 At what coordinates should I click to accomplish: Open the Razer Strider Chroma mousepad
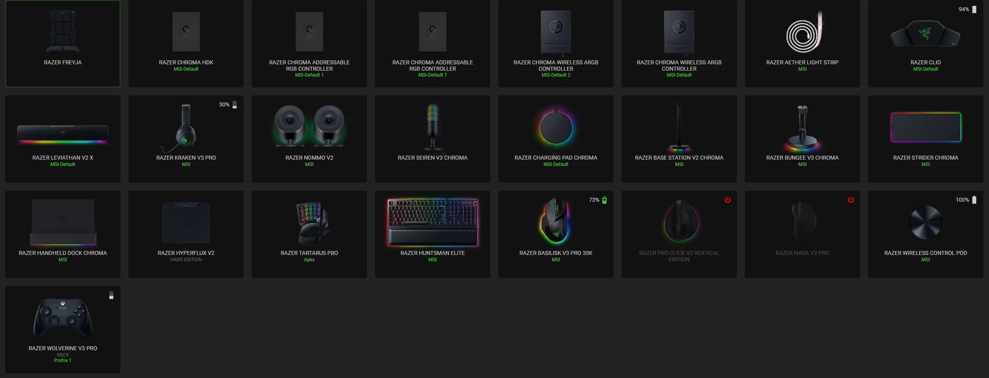[926, 139]
